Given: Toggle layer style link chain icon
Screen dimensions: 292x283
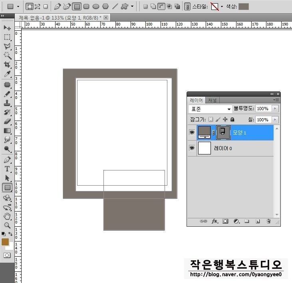Looking at the screenshot, I should pos(187,7).
